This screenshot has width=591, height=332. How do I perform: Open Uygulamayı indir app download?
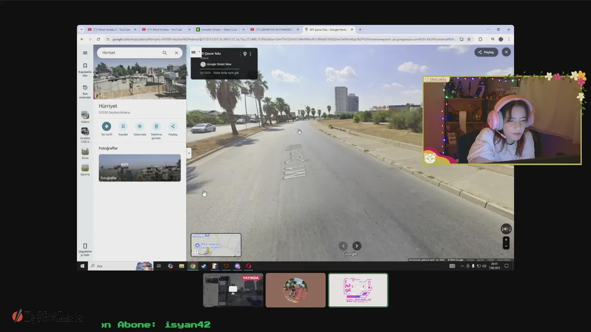85,250
